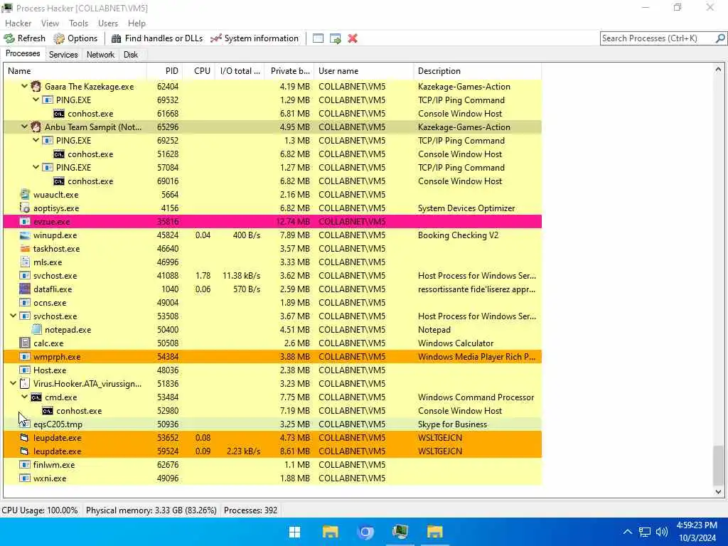Viewport: 728px width, 546px height.
Task: Focus the Search Processes input field
Action: [658, 38]
